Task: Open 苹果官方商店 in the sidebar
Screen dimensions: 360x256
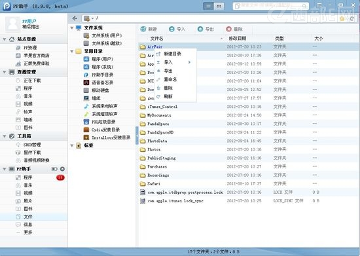Action: [36, 56]
